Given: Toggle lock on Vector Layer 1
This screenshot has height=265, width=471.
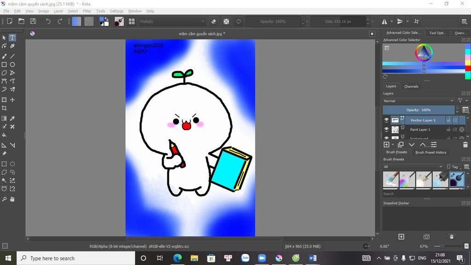Looking at the screenshot, I should pos(448,120).
